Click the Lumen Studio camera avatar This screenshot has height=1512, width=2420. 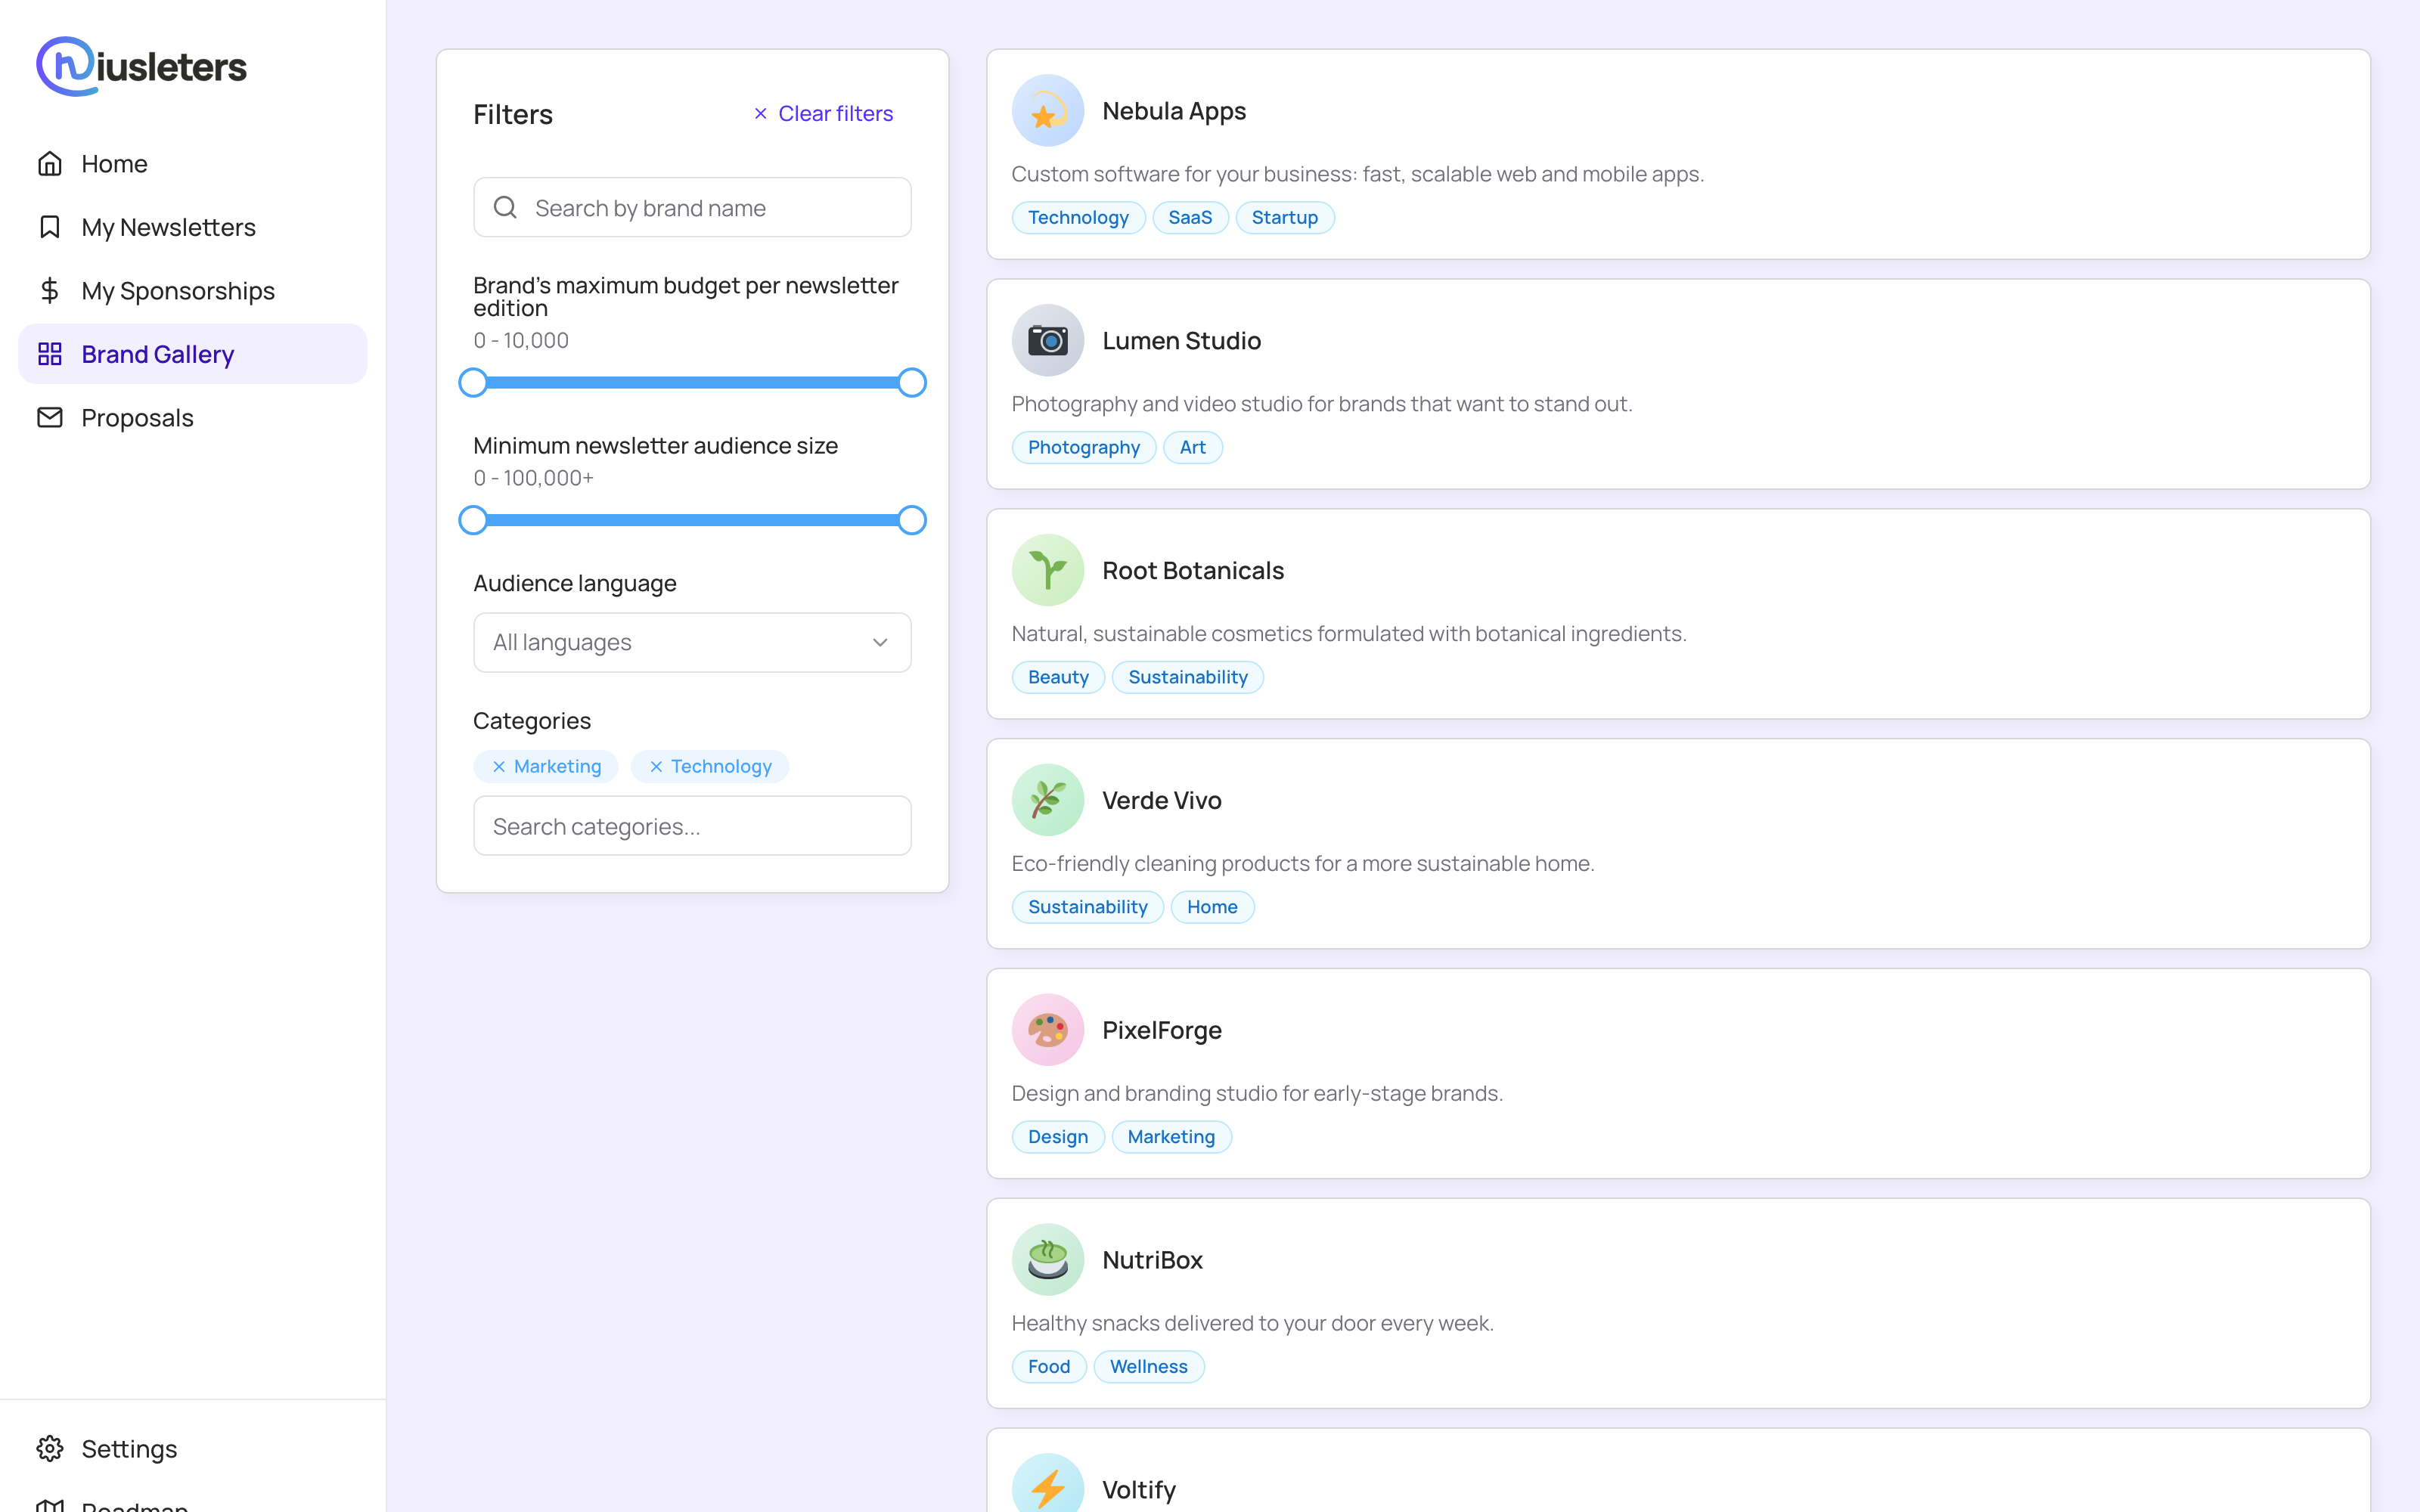[1047, 340]
